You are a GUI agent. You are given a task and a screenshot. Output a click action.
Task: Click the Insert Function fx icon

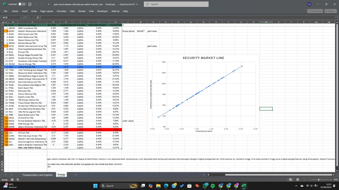(x=38, y=18)
